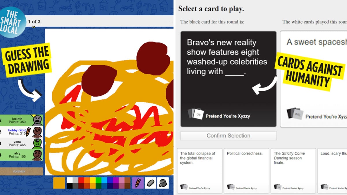The height and width of the screenshot is (195, 347).
Task: Pick the bright red color swatch
Action: tap(81, 180)
